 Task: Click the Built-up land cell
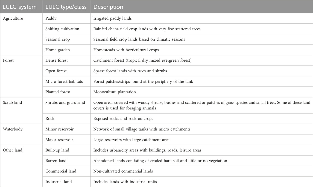click(x=66, y=150)
